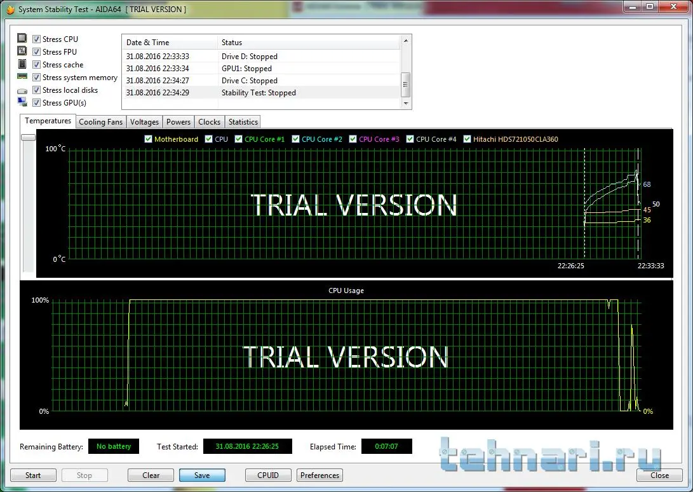Open the Powers tab
The image size is (693, 492).
pyautogui.click(x=178, y=121)
